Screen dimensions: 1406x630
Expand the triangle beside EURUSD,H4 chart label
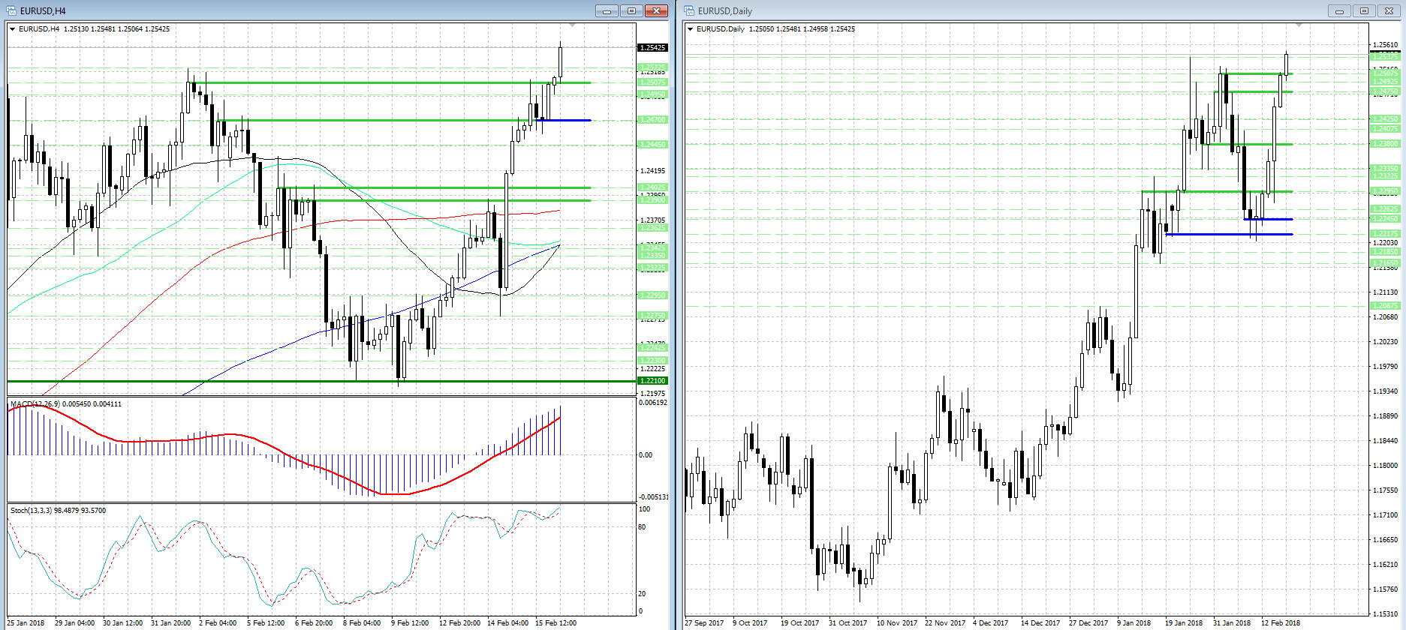(13, 29)
